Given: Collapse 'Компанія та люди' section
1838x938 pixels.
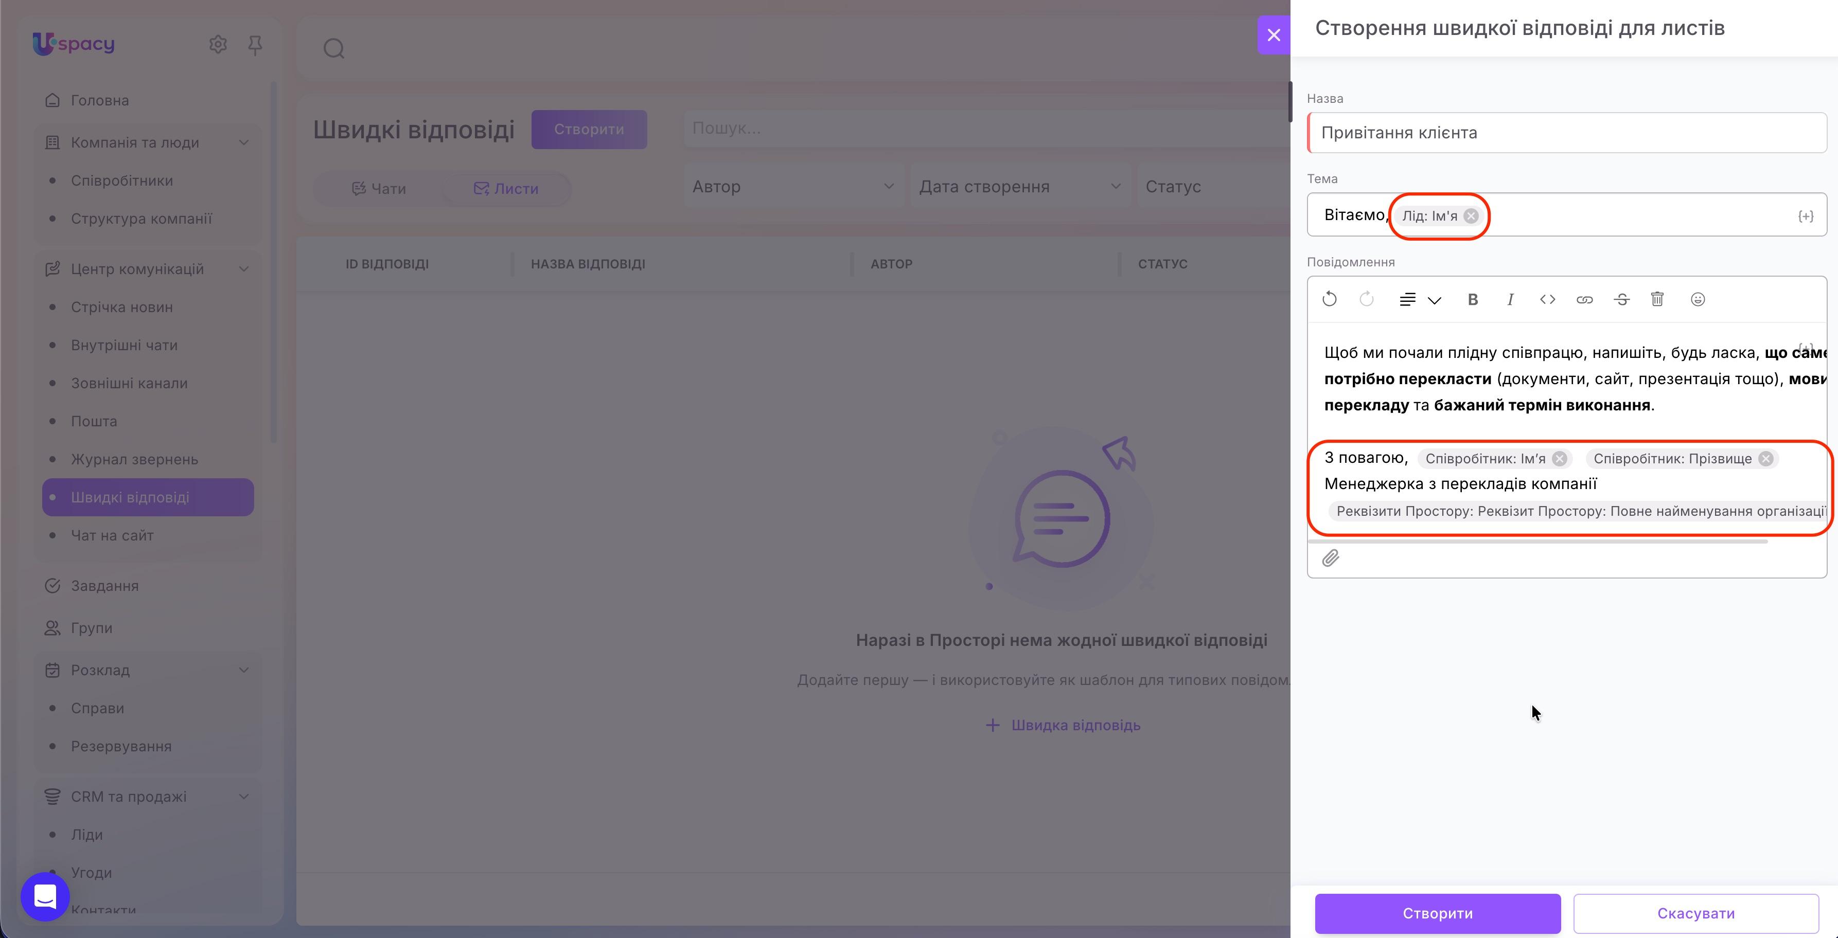Looking at the screenshot, I should click(243, 142).
